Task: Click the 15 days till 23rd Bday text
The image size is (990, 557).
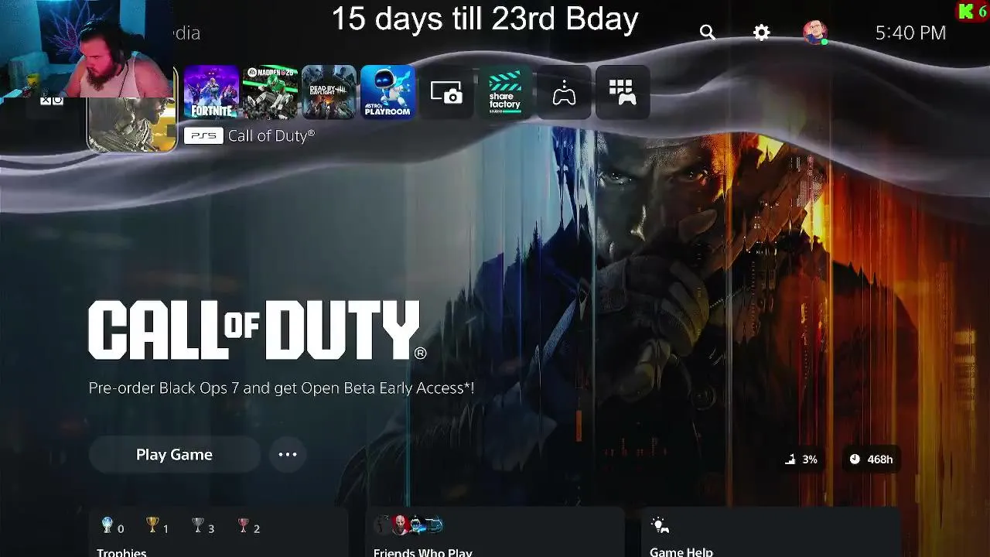Action: (x=485, y=19)
